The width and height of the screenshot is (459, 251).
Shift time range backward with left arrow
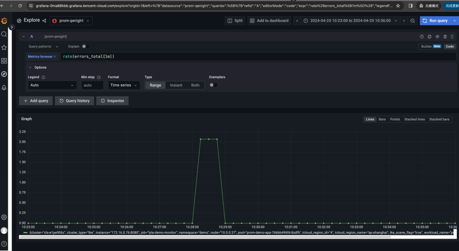pyautogui.click(x=297, y=20)
